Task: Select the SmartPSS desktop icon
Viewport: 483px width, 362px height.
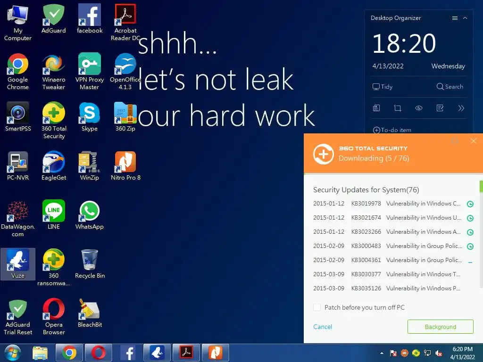Action: tap(18, 117)
